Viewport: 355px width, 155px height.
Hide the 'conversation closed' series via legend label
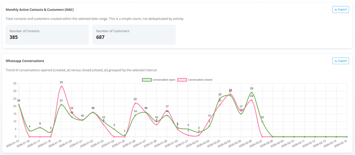click(200, 80)
